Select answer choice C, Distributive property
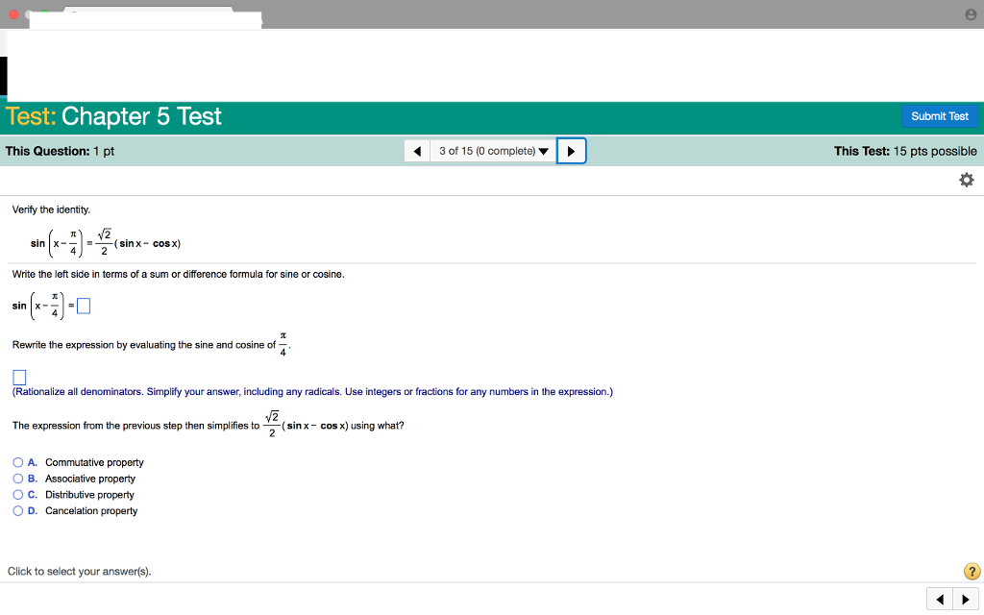 tap(17, 494)
